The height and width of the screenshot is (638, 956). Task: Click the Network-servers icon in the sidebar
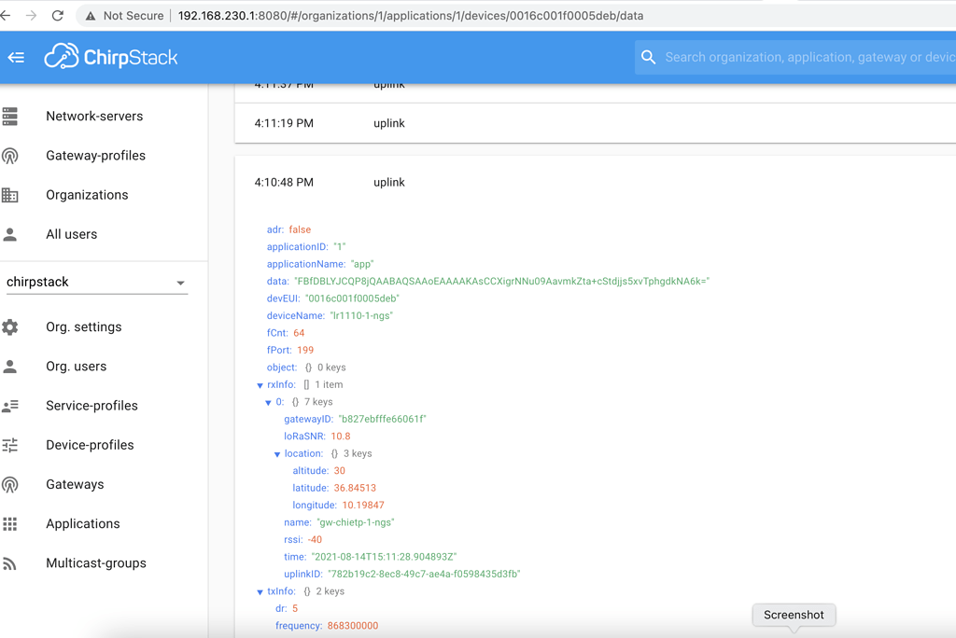(10, 117)
